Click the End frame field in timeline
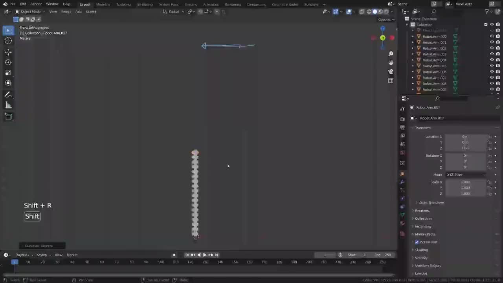This screenshot has height=283, width=503. (x=382, y=255)
